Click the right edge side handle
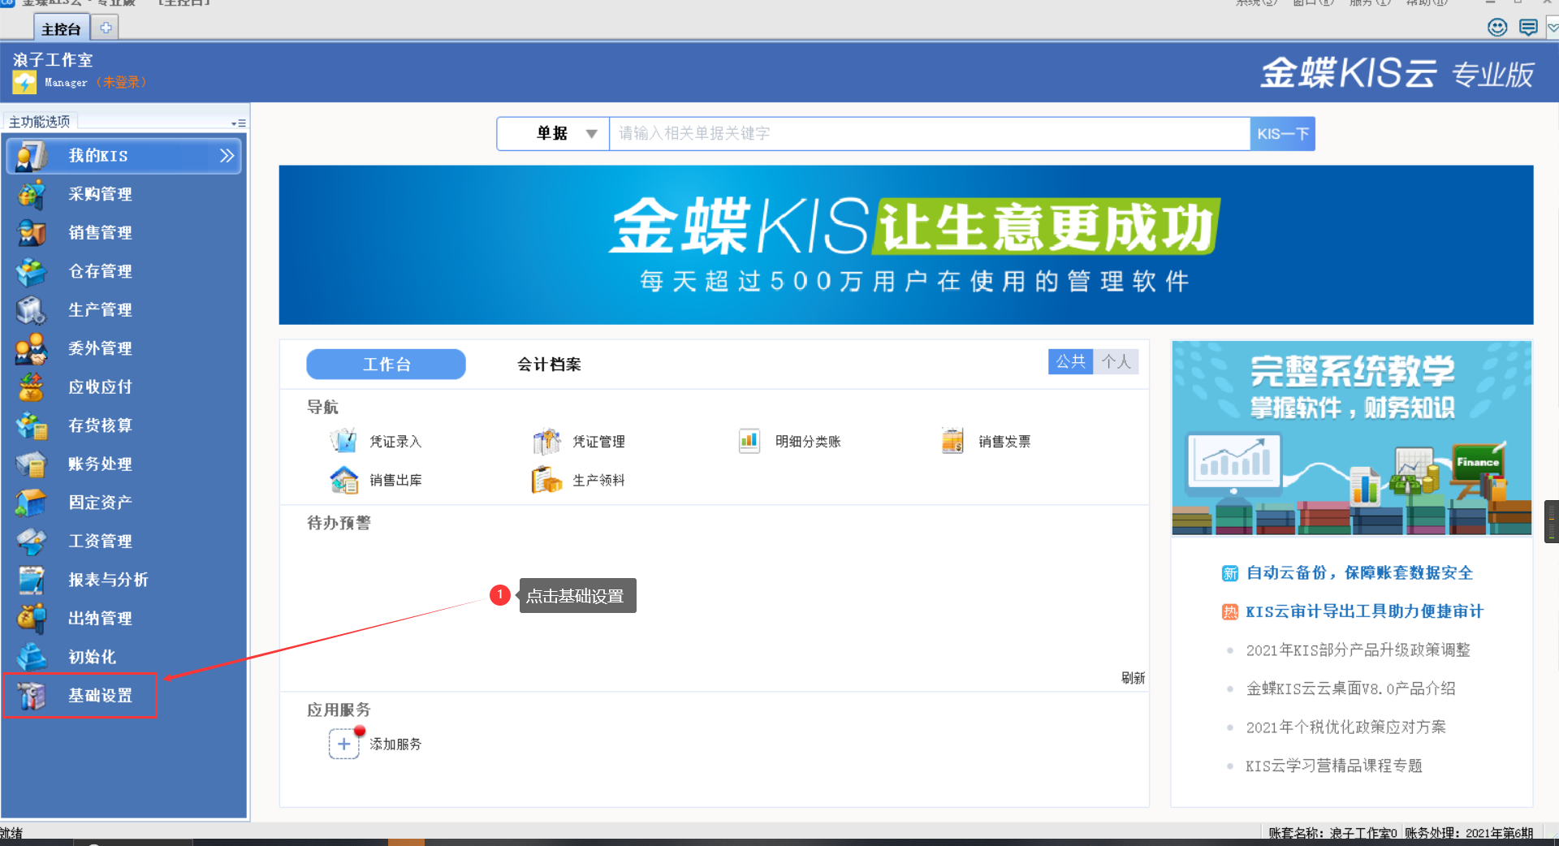Image resolution: width=1559 pixels, height=846 pixels. 1552,521
